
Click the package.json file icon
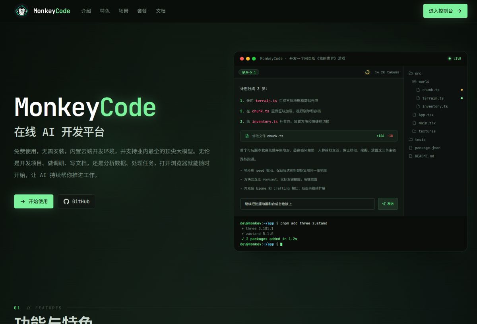click(x=411, y=148)
